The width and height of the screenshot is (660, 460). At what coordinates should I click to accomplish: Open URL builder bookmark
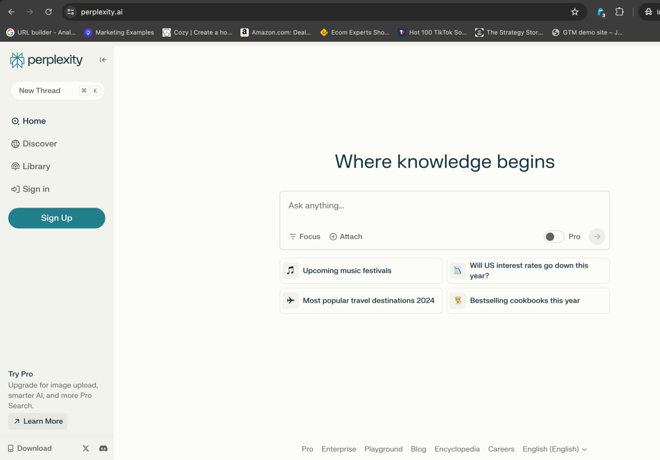click(x=41, y=32)
